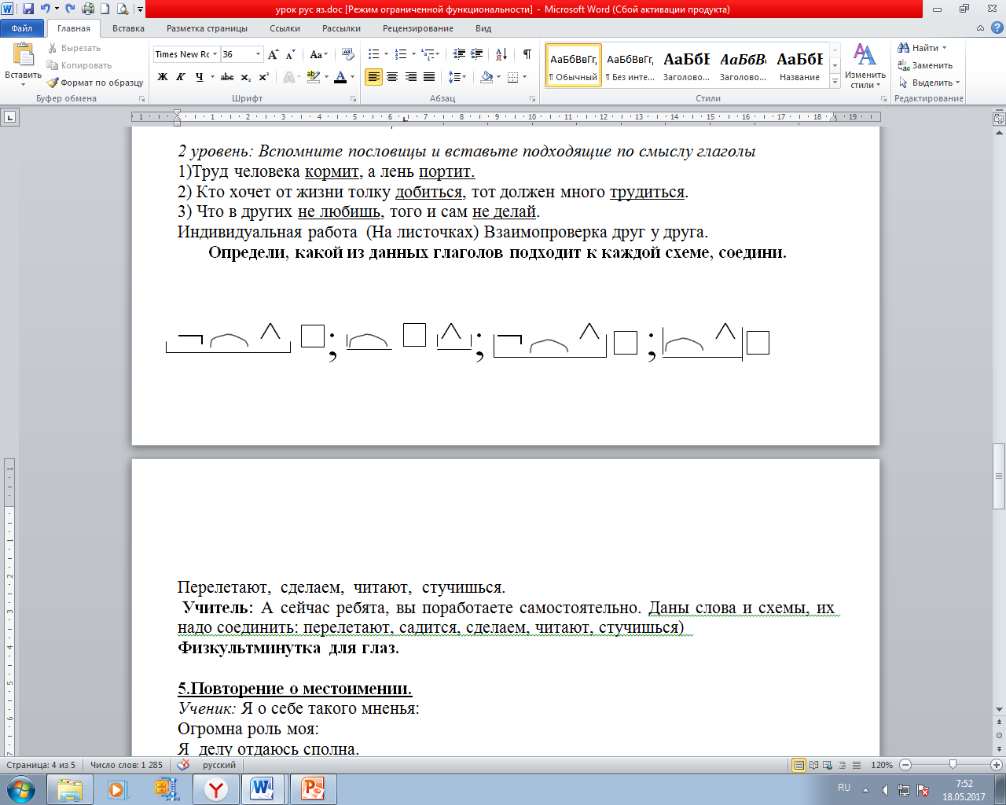Screen dimensions: 1006x805
Task: Click the Save icon in the quick access toolbar
Action: click(x=28, y=9)
